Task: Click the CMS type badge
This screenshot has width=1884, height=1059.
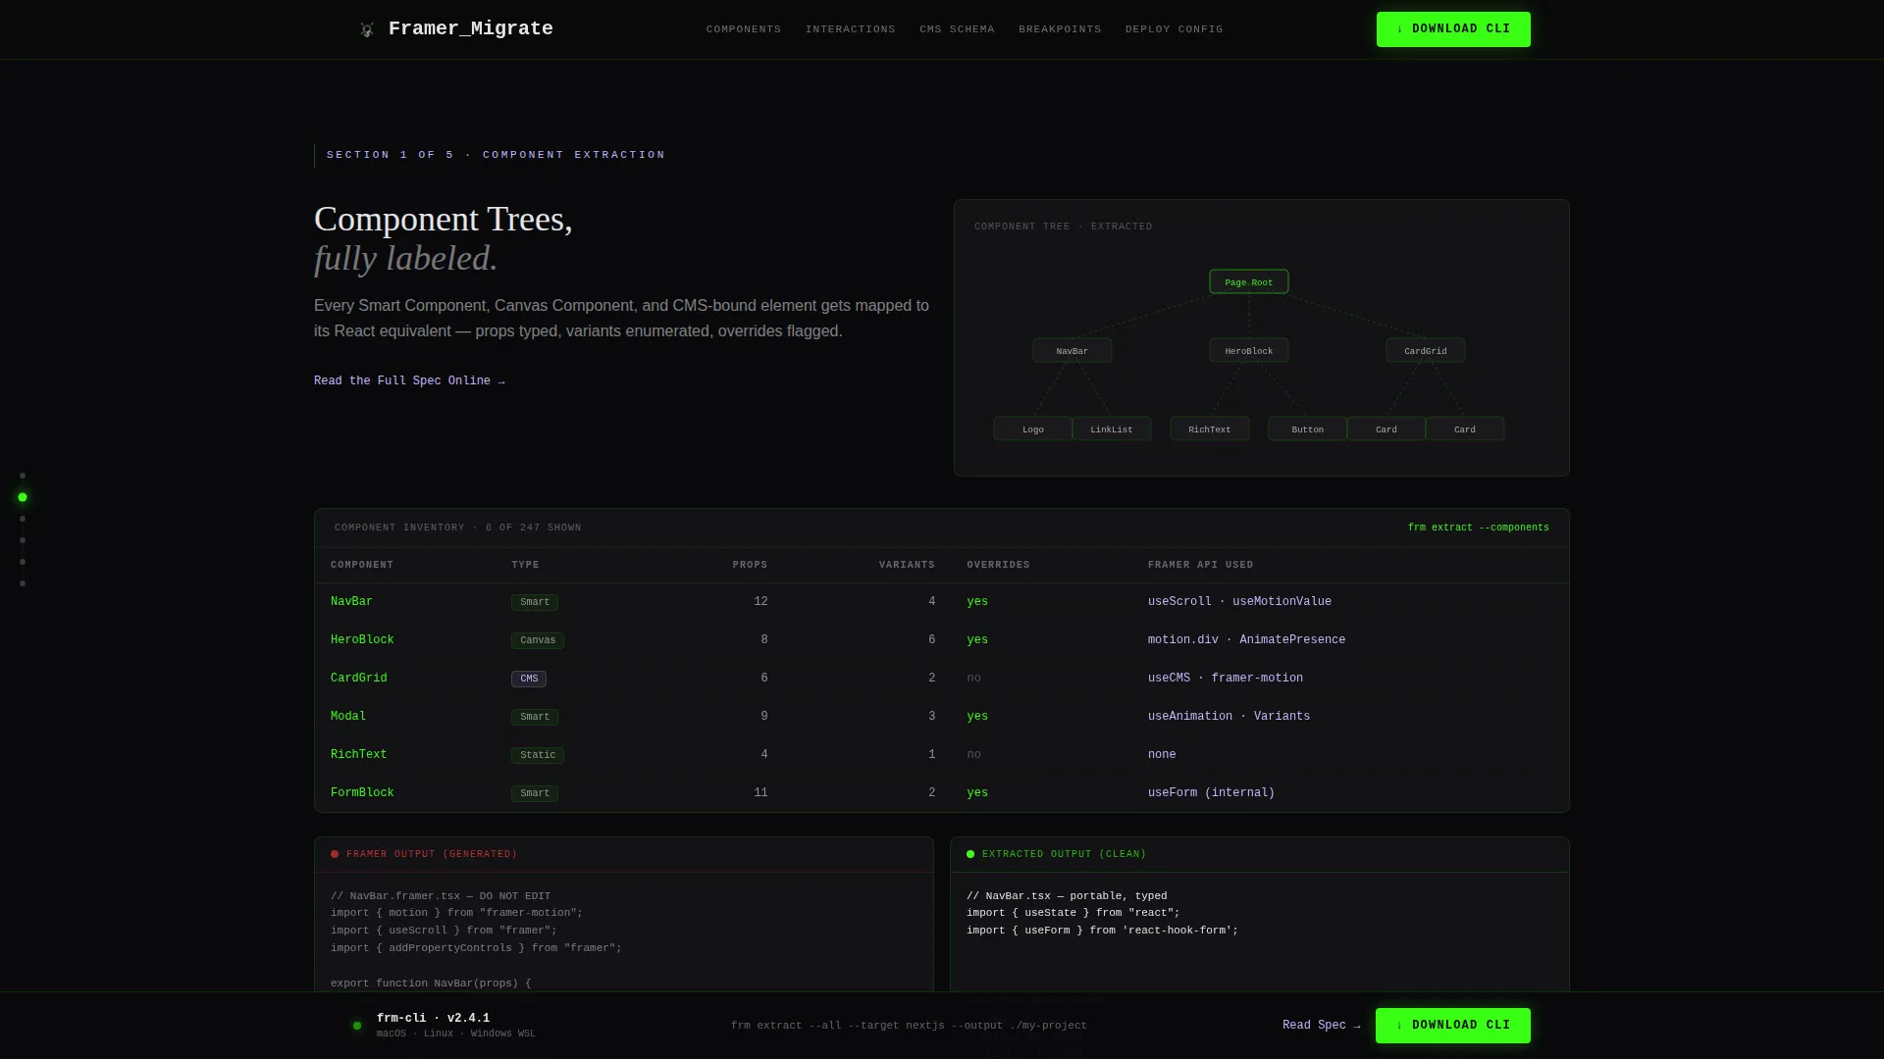Action: click(x=529, y=679)
